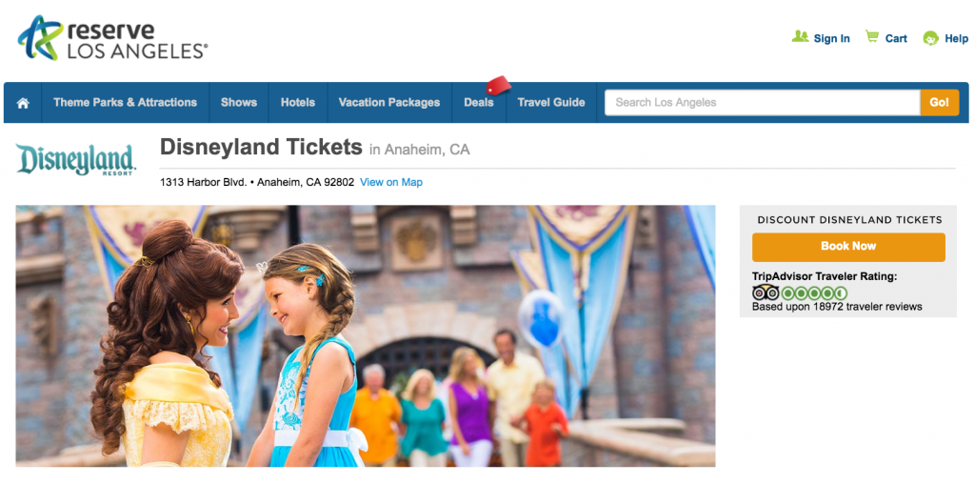Open Vacation Packages menu
This screenshot has height=484, width=975.
coord(389,103)
